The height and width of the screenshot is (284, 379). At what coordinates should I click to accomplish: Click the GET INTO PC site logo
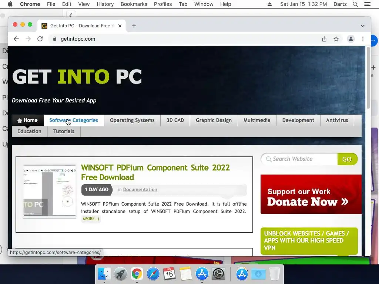pos(77,77)
